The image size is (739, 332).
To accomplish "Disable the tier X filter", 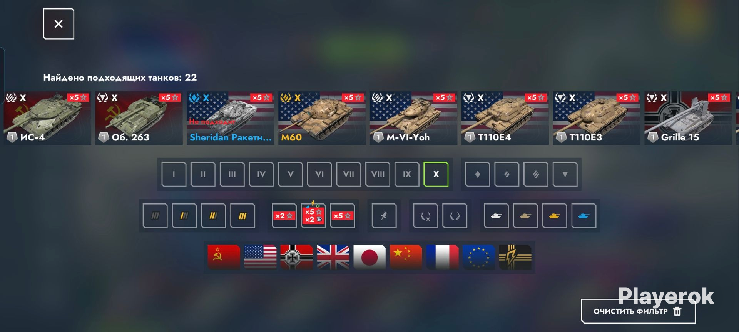I will 436,174.
